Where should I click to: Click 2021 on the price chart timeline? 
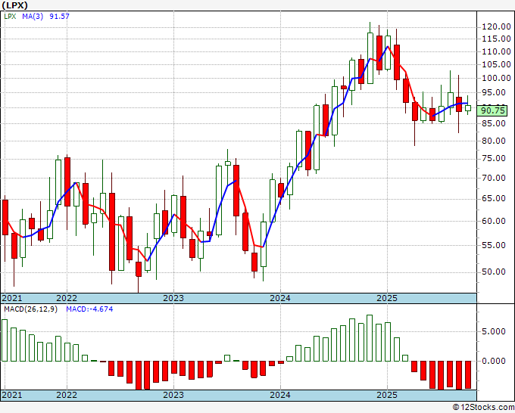pyautogui.click(x=12, y=298)
